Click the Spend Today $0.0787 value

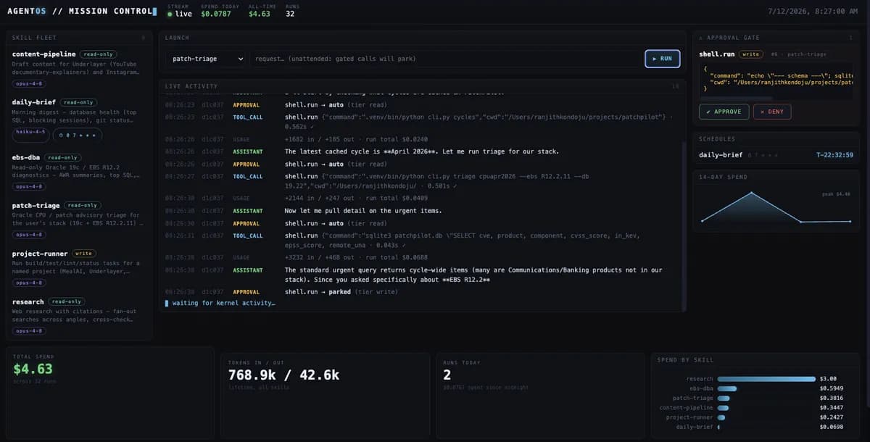pyautogui.click(x=215, y=14)
